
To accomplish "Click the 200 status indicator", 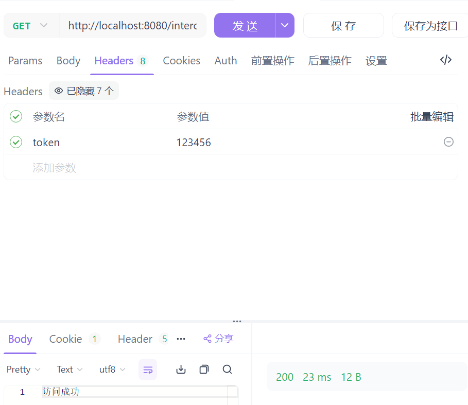I will [x=285, y=377].
